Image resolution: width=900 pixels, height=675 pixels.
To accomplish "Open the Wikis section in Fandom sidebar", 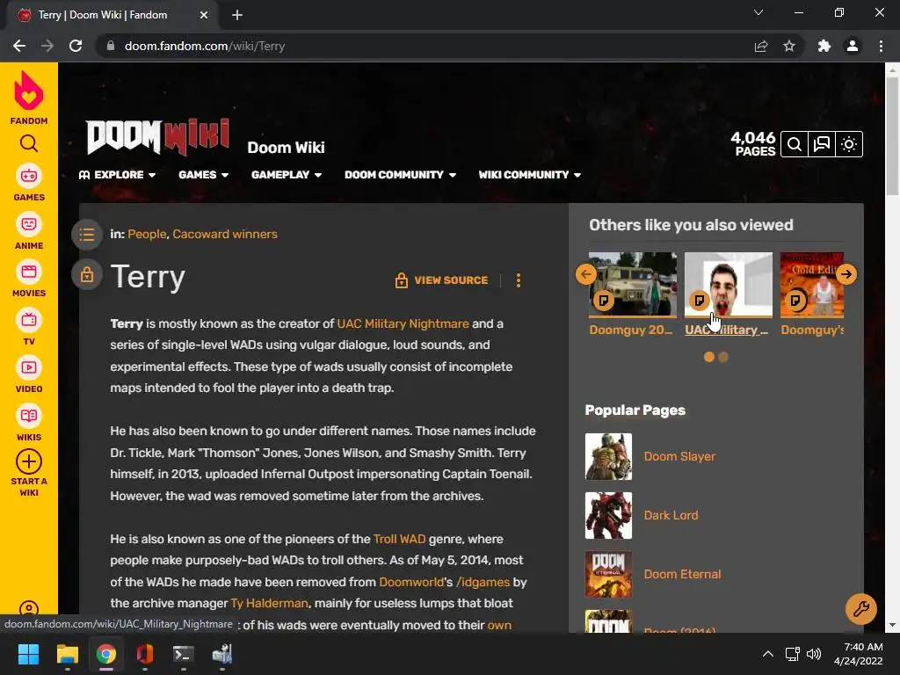I will coord(29,424).
